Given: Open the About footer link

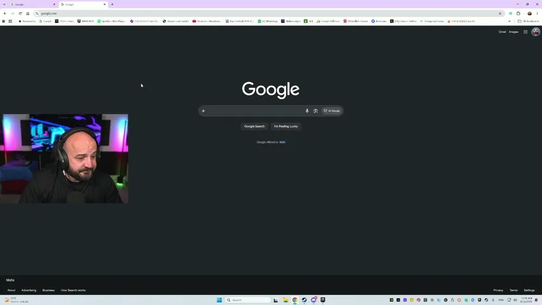Looking at the screenshot, I should point(11,290).
